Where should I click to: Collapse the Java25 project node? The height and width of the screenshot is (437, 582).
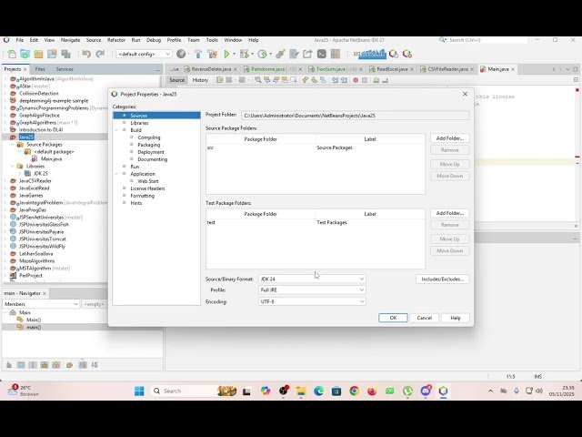[x=5, y=137]
